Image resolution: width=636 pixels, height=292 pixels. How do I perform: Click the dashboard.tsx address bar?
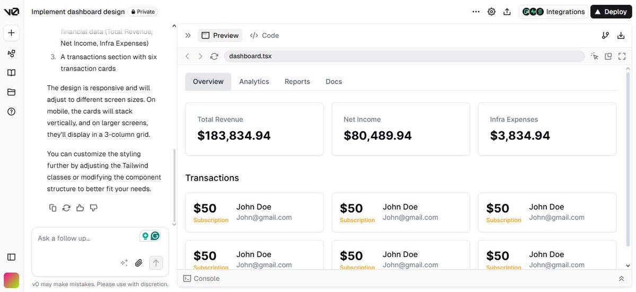pyautogui.click(x=404, y=56)
